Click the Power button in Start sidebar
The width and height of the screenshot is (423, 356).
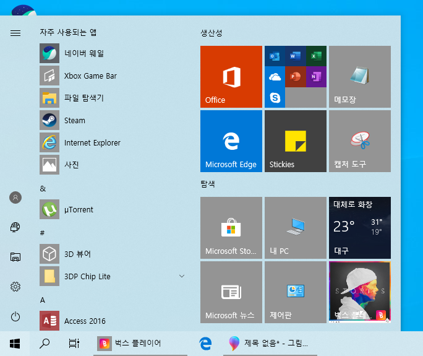pos(15,316)
